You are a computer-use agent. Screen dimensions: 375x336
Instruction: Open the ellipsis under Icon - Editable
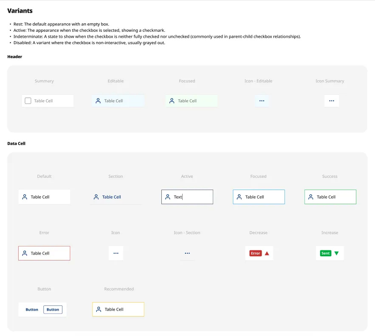point(262,101)
